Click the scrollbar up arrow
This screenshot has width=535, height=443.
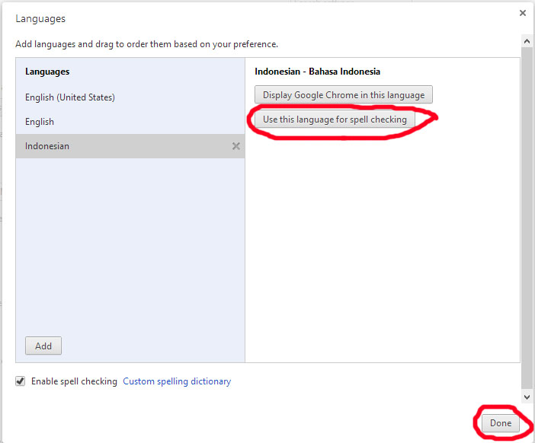point(527,41)
